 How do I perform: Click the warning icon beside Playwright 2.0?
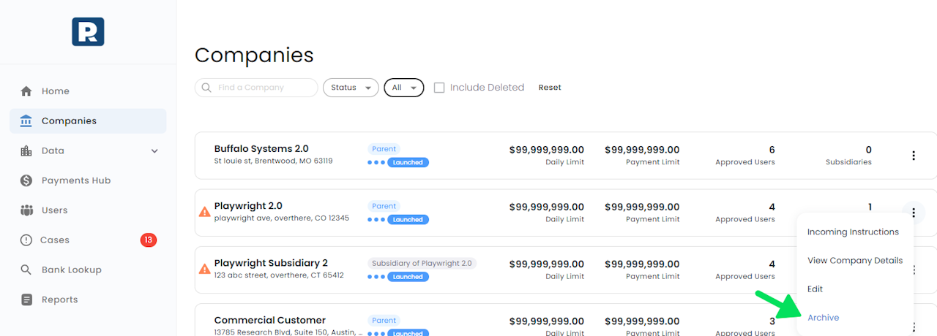[x=205, y=212]
